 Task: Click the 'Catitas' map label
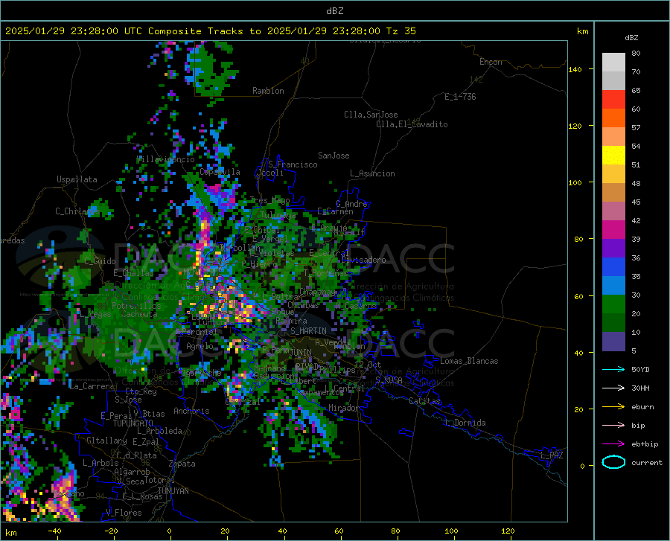point(425,401)
